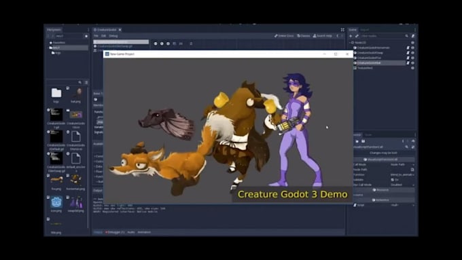Open script attached to CreatureGodotBat node
This screenshot has width=462, height=260.
408,62
